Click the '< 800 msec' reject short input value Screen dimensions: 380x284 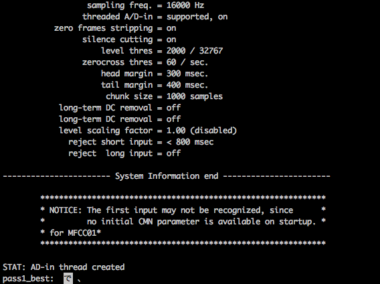coord(190,142)
